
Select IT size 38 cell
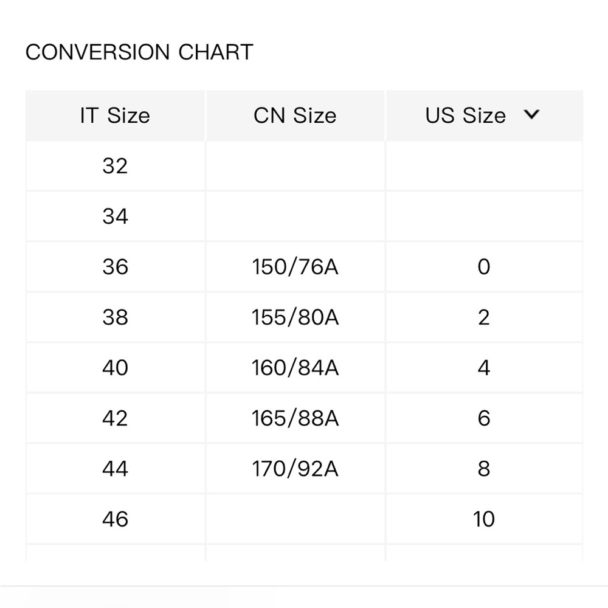115,317
